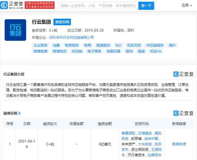Select the 知名风投 tag

(134, 45)
